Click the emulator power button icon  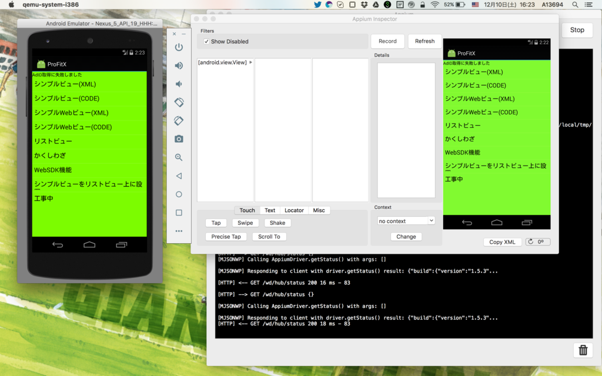(x=179, y=47)
